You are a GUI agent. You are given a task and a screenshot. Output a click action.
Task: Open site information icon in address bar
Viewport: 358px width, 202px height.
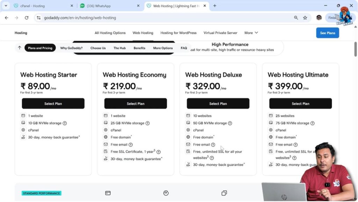click(38, 18)
